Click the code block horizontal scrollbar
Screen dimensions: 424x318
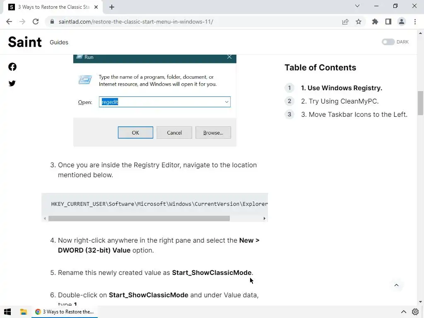pyautogui.click(x=139, y=219)
